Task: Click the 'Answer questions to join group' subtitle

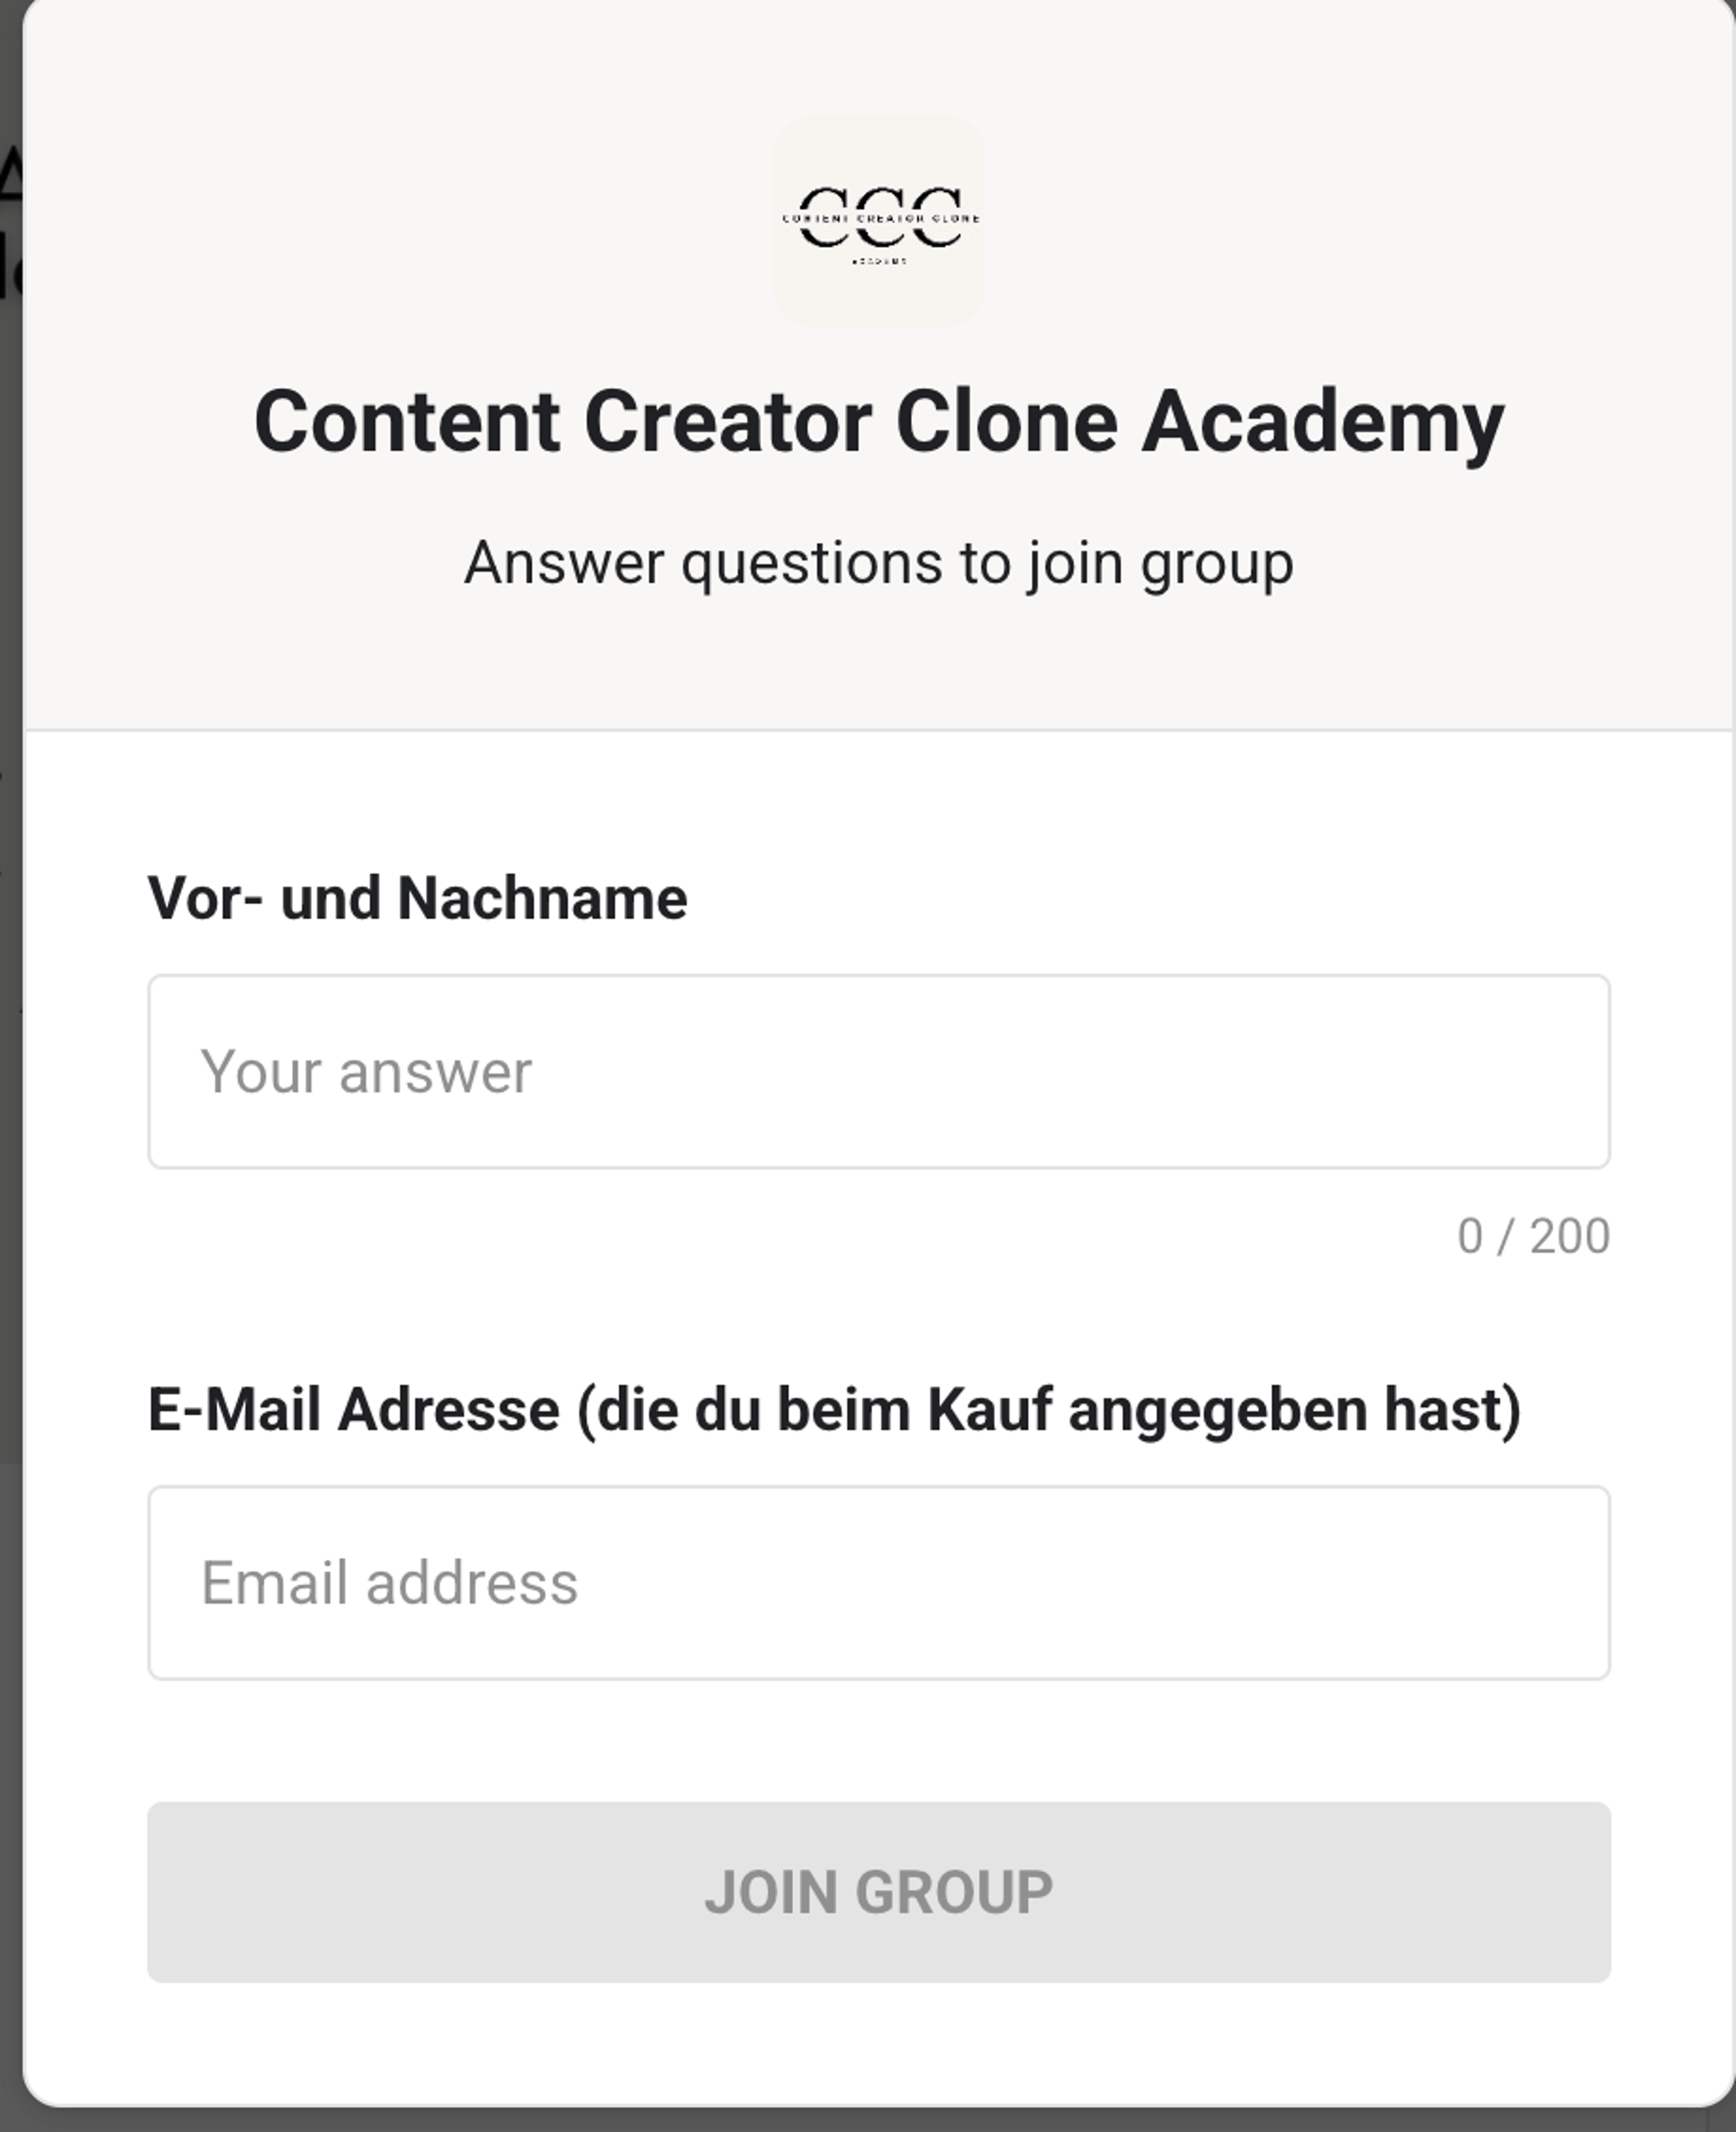Action: (879, 563)
